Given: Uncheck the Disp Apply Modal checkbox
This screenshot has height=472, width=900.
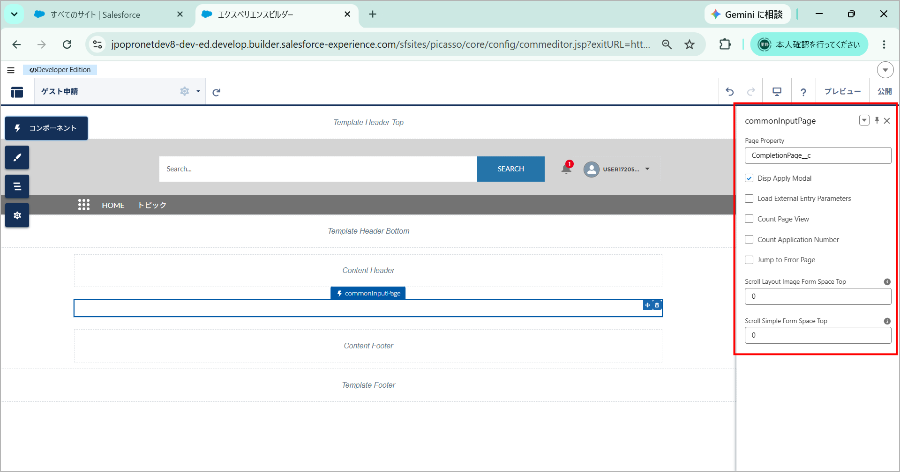Looking at the screenshot, I should [x=749, y=178].
